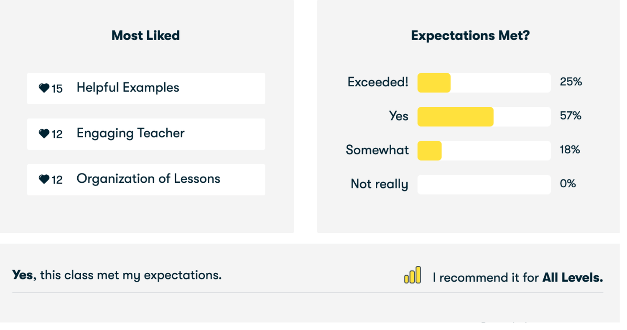This screenshot has width=627, height=330.
Task: Click the heart icon beside Helpful Examples
Action: [x=44, y=88]
